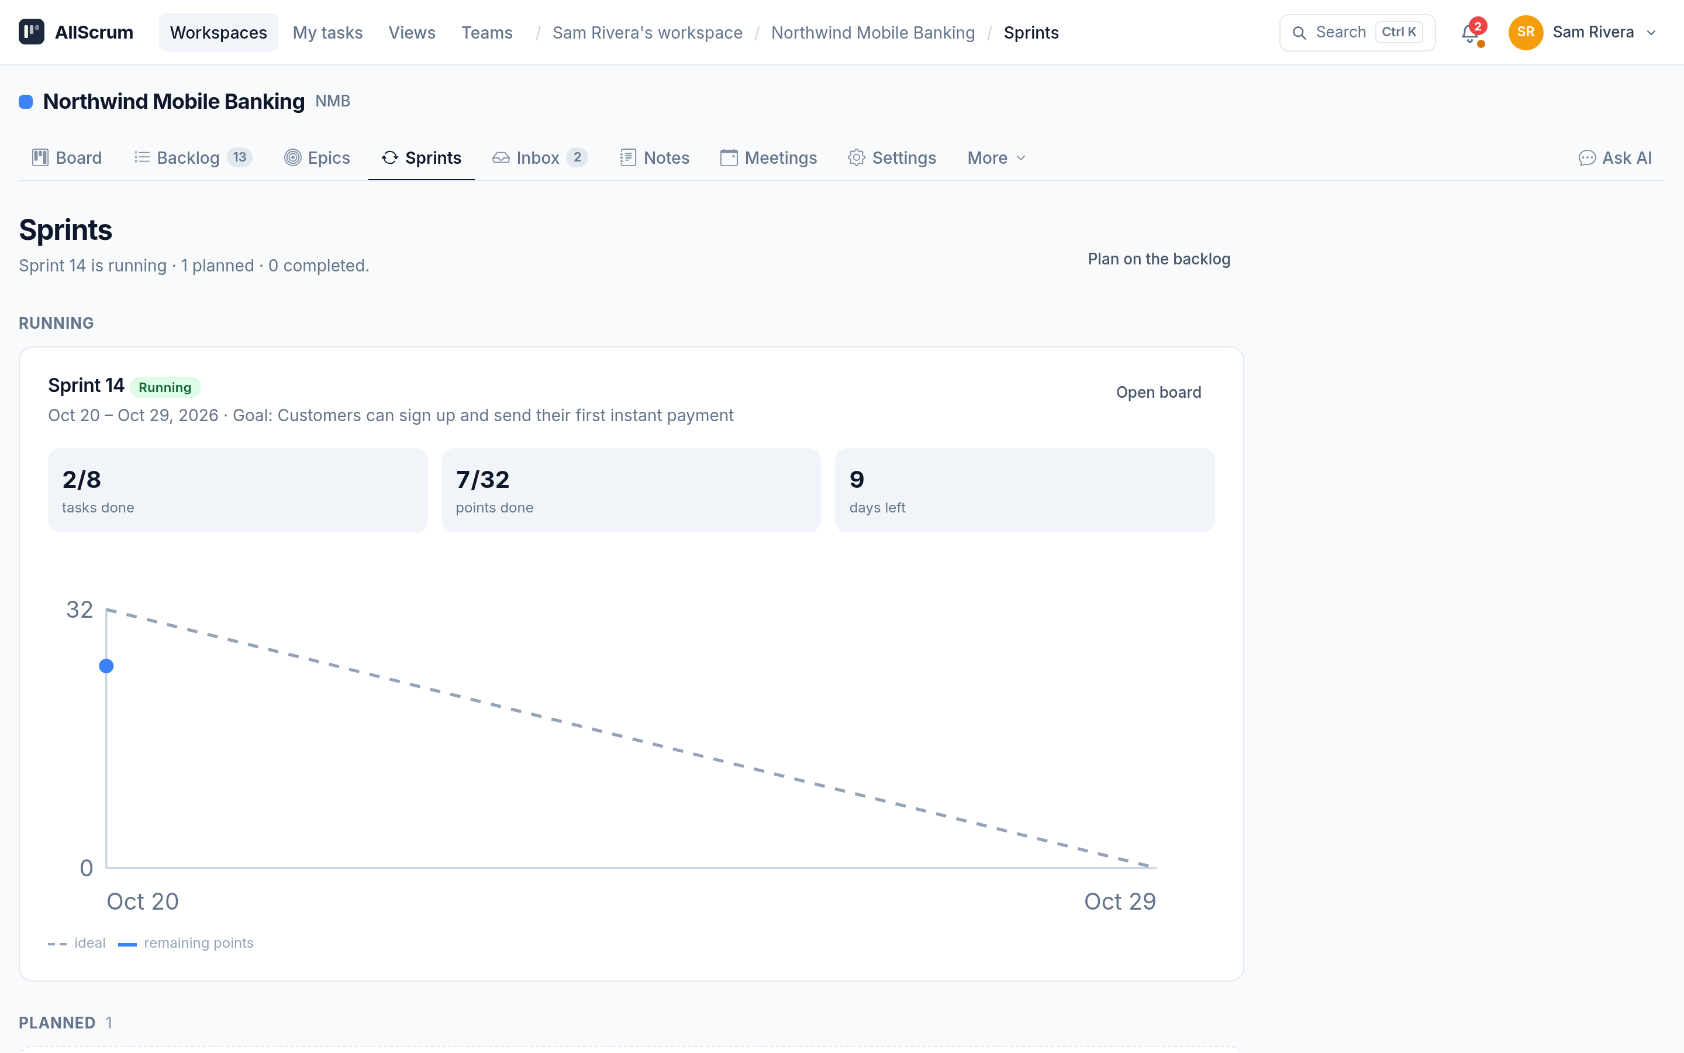Open Northwind Mobile Banking breadcrumb

(872, 33)
